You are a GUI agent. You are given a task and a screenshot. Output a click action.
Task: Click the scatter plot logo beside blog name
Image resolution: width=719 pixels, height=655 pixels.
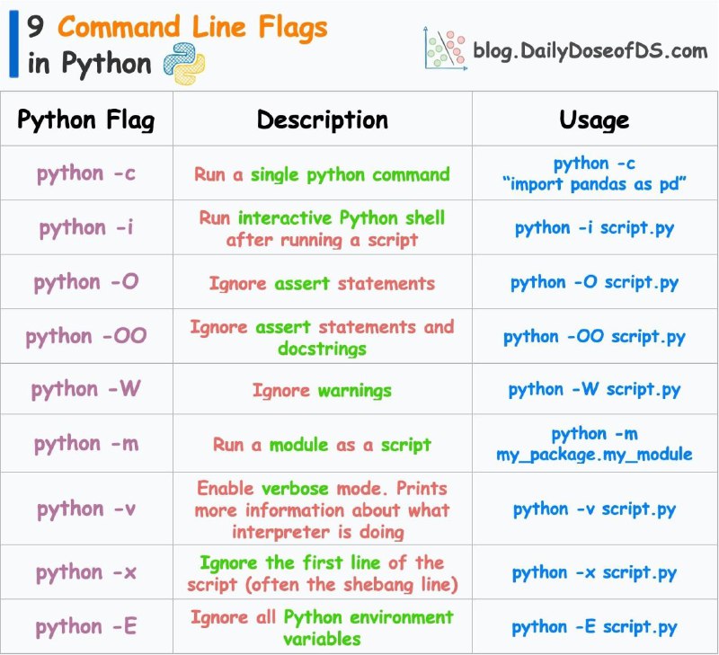445,49
